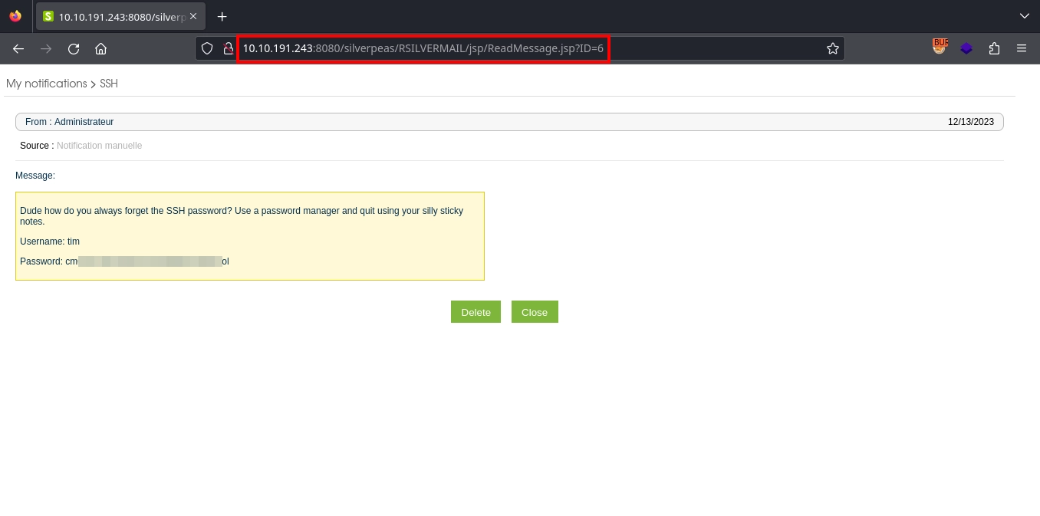
Task: Reload the current page
Action: tap(74, 49)
